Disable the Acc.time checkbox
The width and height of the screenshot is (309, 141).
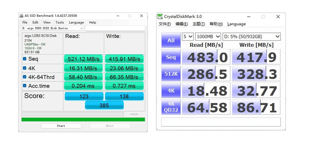pyautogui.click(x=25, y=86)
